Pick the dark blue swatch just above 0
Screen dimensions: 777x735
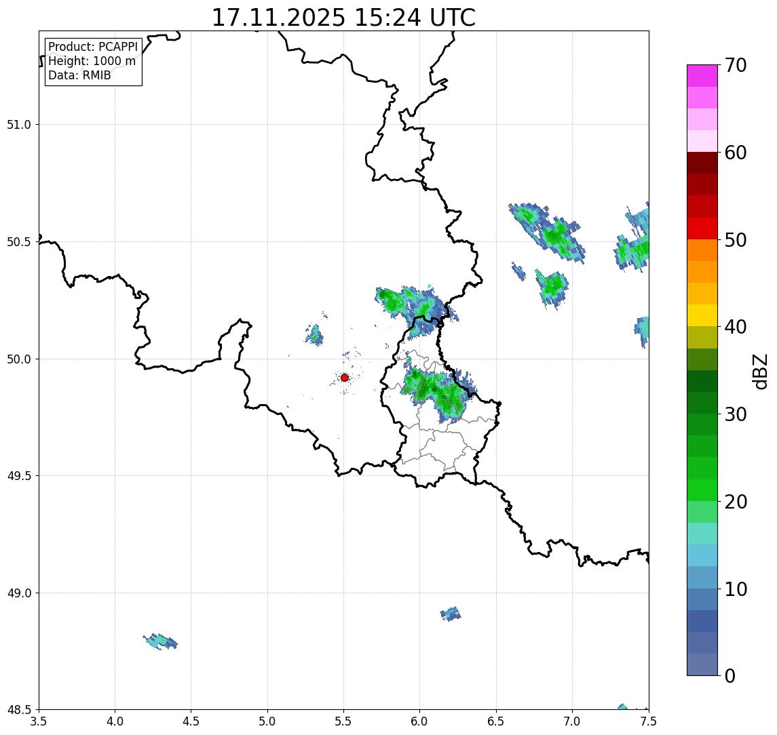point(702,664)
